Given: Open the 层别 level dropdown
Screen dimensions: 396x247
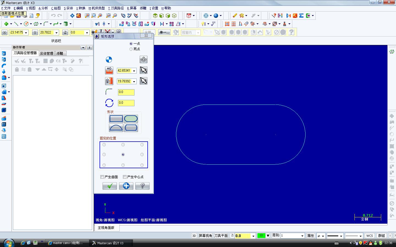Looking at the screenshot, I should click(302, 236).
